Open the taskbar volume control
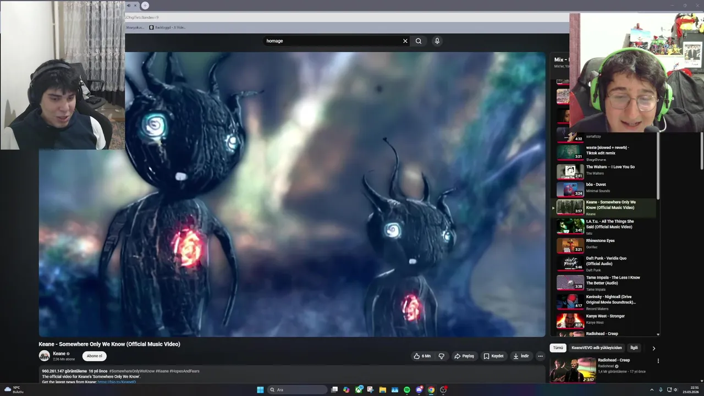Viewport: 704px width, 396px height. pyautogui.click(x=676, y=390)
